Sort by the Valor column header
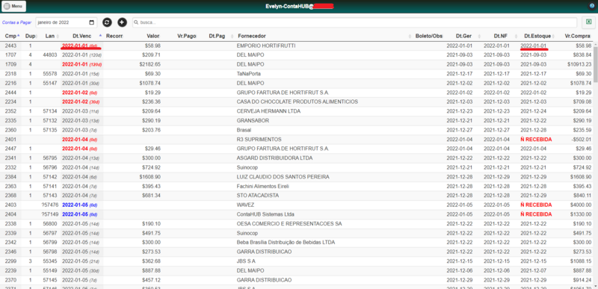 pos(152,36)
